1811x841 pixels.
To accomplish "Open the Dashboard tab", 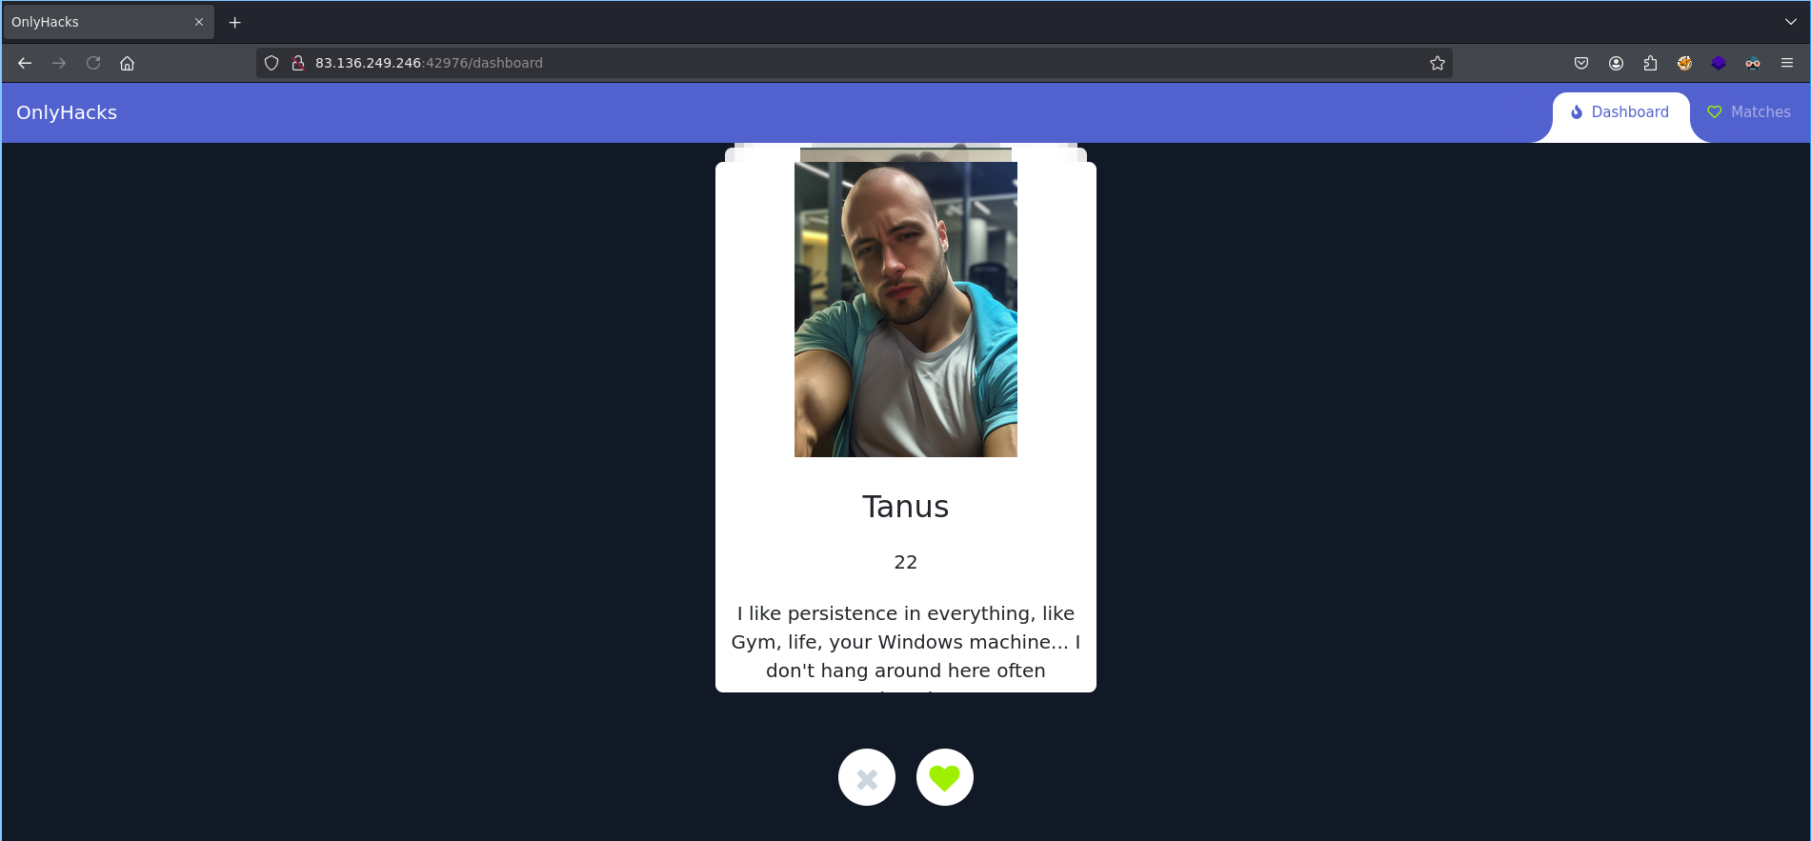I will pos(1620,112).
